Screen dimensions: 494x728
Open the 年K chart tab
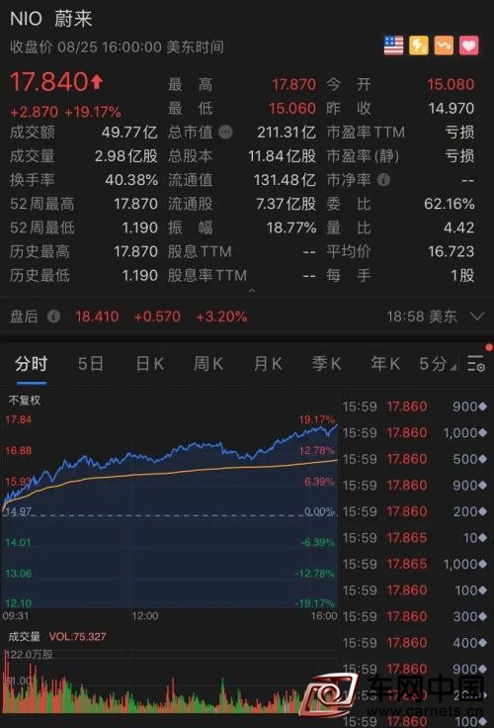[x=385, y=364]
